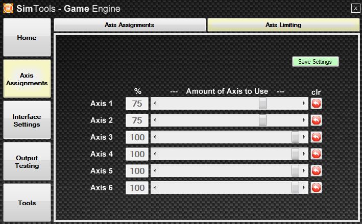Open the Tools section in the sidebar

[x=27, y=203]
